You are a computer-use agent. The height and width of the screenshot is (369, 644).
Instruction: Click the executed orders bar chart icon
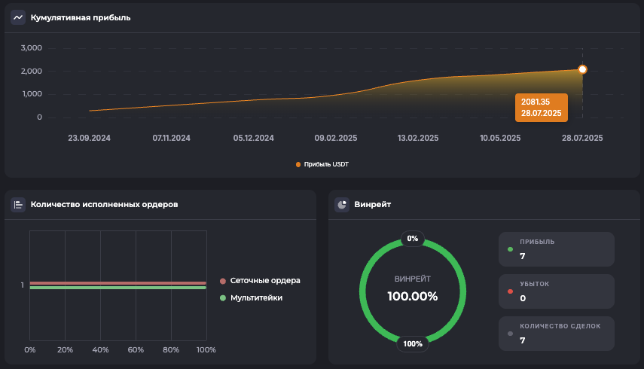point(18,204)
